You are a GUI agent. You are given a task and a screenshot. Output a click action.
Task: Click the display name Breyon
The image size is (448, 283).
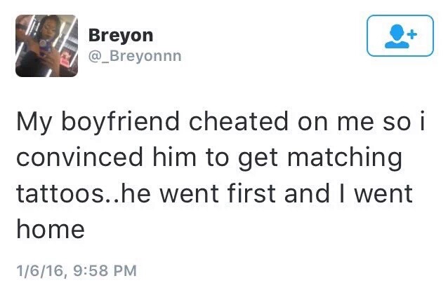pyautogui.click(x=121, y=36)
